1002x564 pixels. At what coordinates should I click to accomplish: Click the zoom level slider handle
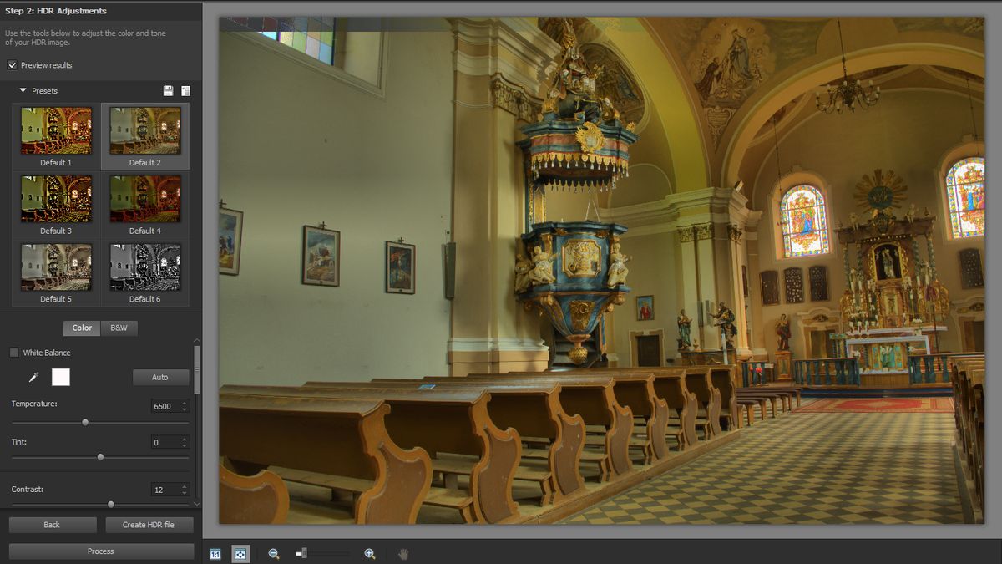[304, 553]
